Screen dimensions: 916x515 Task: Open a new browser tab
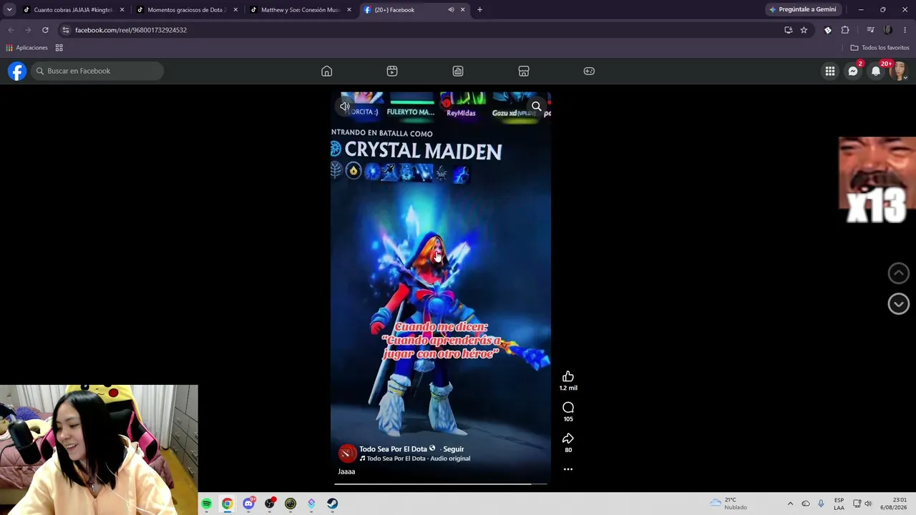coord(479,10)
